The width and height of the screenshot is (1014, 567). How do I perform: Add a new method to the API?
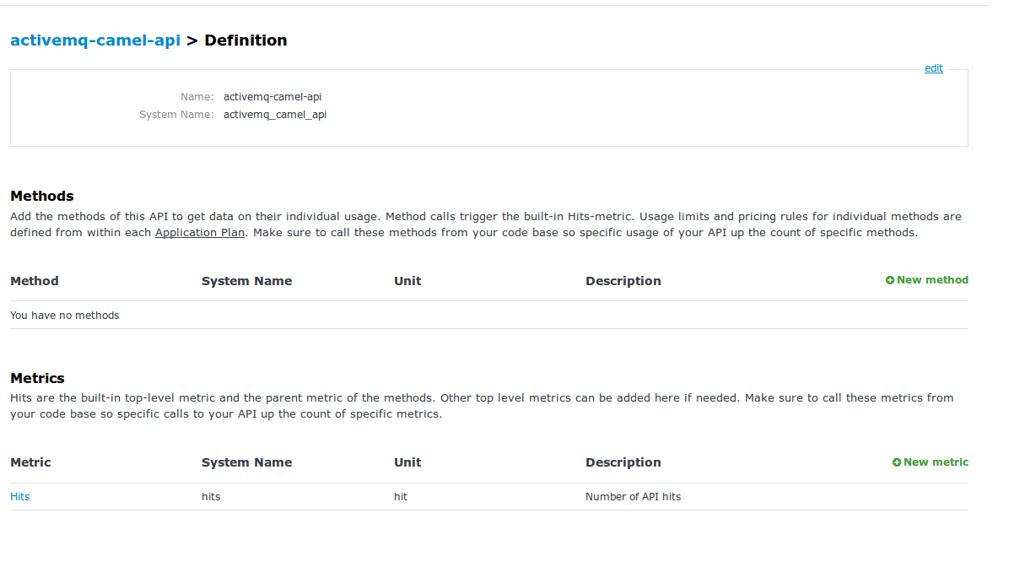[932, 279]
